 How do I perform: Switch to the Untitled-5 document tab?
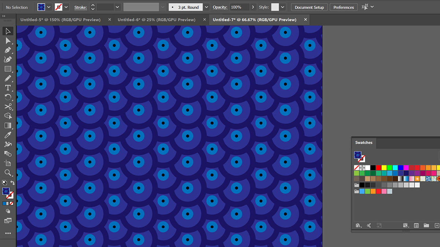pyautogui.click(x=60, y=20)
